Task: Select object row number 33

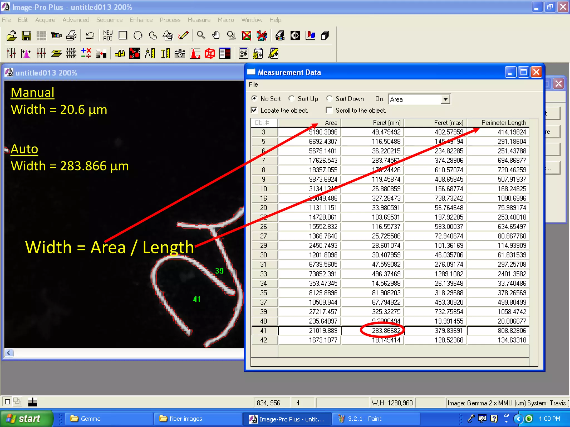Action: pos(264,274)
